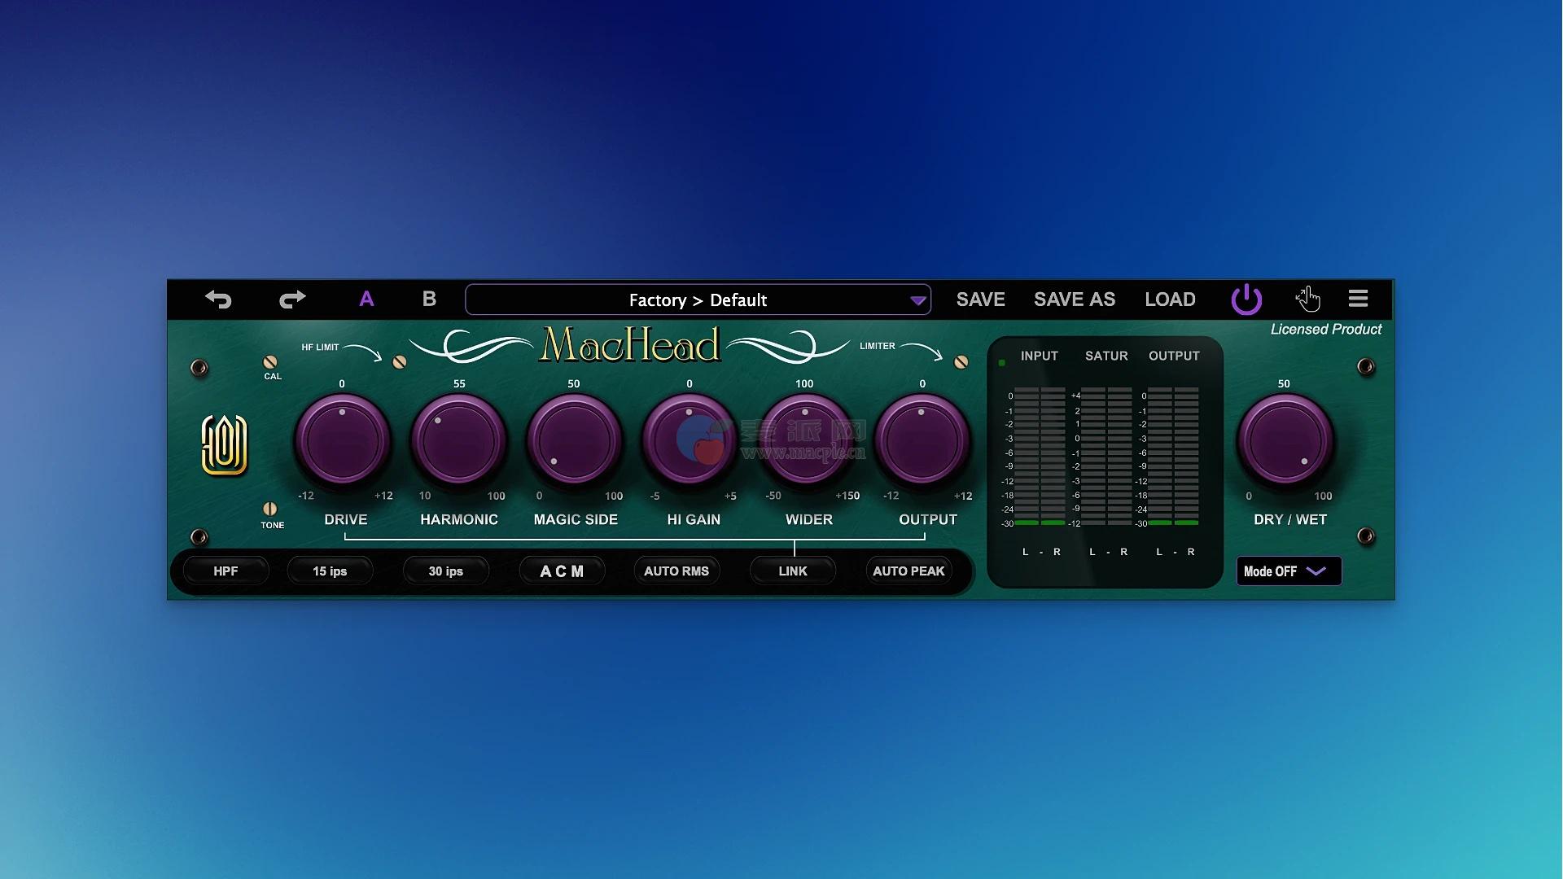Enable the HPF button
Image resolution: width=1563 pixels, height=879 pixels.
[x=225, y=571]
